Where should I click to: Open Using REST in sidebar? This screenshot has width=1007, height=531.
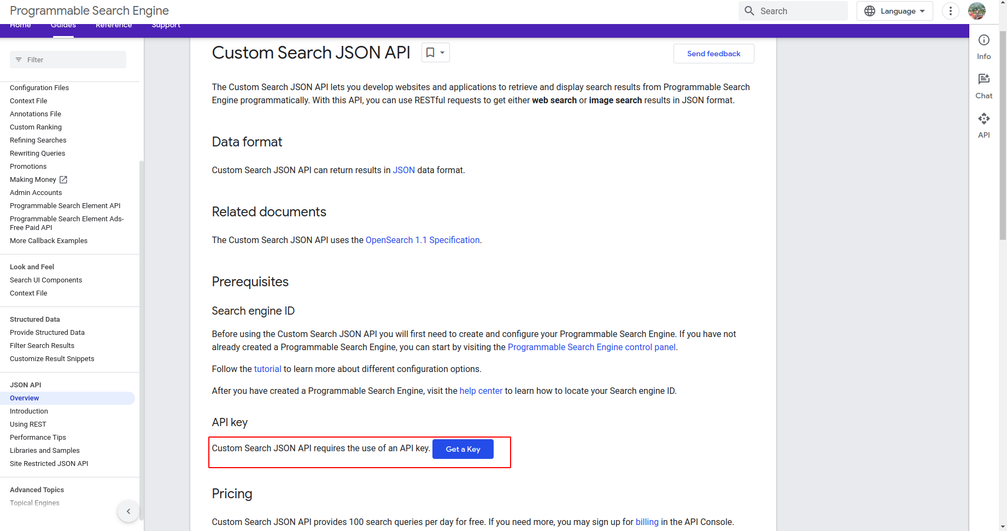28,424
